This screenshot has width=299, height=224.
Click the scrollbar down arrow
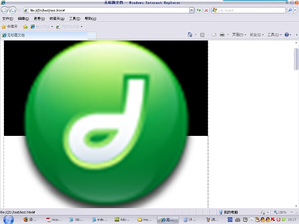pos(296,206)
